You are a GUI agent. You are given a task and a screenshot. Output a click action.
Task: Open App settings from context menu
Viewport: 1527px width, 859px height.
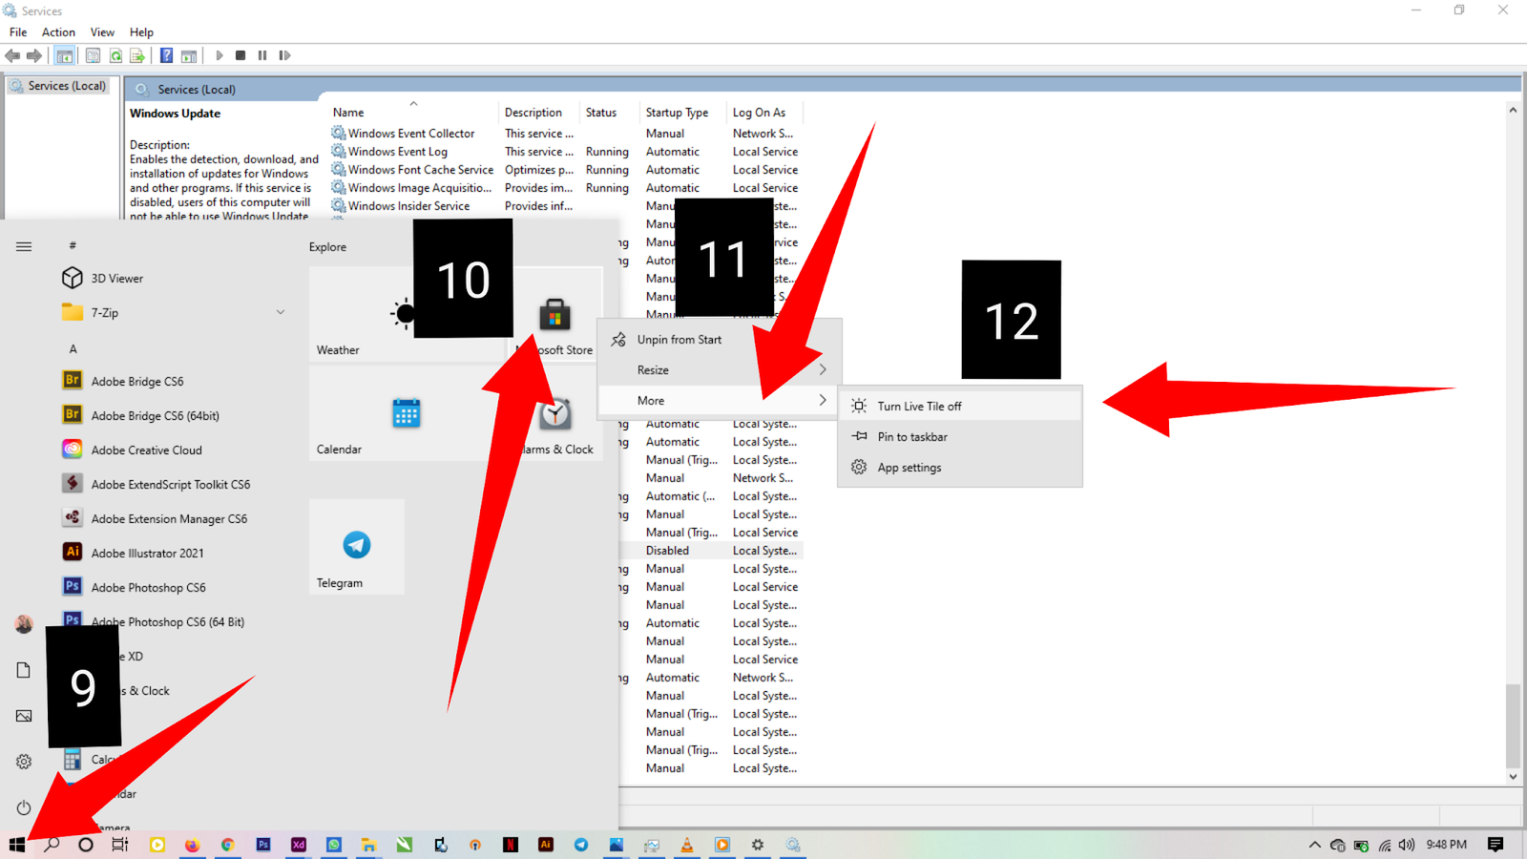click(x=960, y=468)
